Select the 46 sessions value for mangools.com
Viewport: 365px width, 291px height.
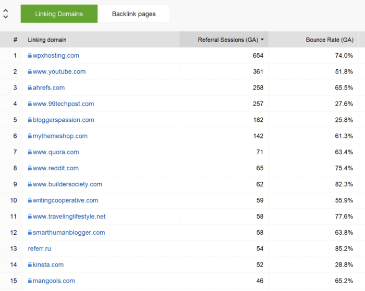pyautogui.click(x=260, y=281)
